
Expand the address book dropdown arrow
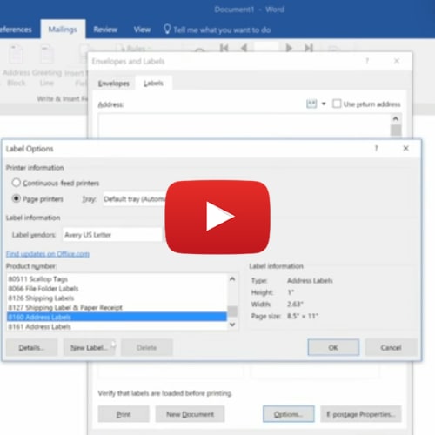[324, 104]
